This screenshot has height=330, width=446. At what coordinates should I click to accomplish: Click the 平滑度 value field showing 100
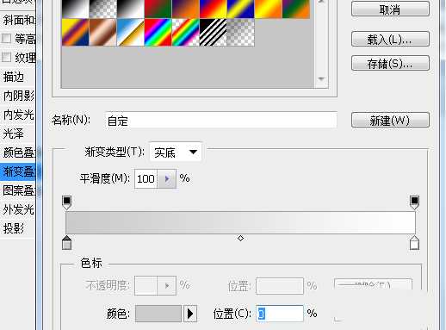(146, 179)
